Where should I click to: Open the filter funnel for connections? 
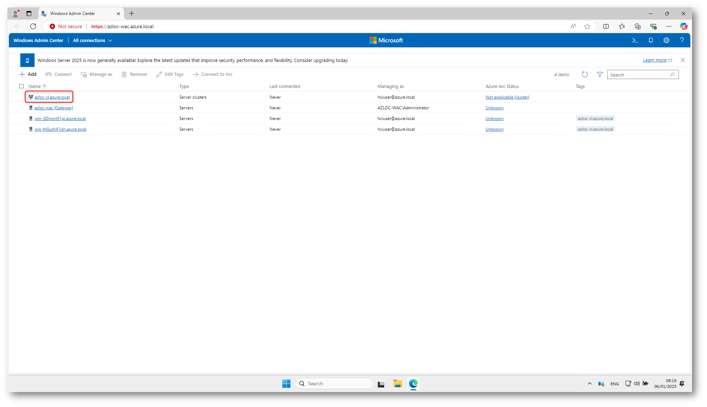[x=600, y=74]
